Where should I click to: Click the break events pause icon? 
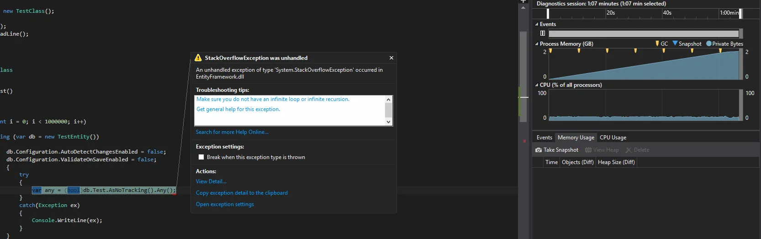tap(543, 33)
